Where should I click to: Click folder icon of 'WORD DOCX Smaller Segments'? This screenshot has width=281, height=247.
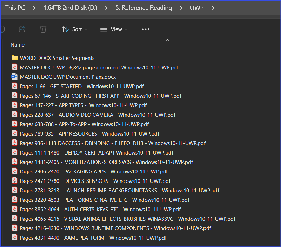coord(15,57)
